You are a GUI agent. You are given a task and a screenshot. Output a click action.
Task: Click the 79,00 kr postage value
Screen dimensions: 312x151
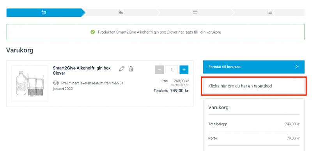pos(293,138)
